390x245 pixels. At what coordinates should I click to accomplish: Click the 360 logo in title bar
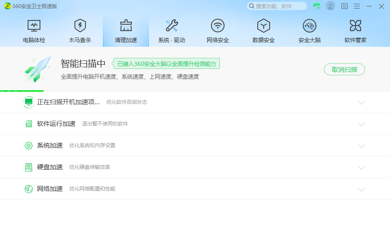point(8,6)
